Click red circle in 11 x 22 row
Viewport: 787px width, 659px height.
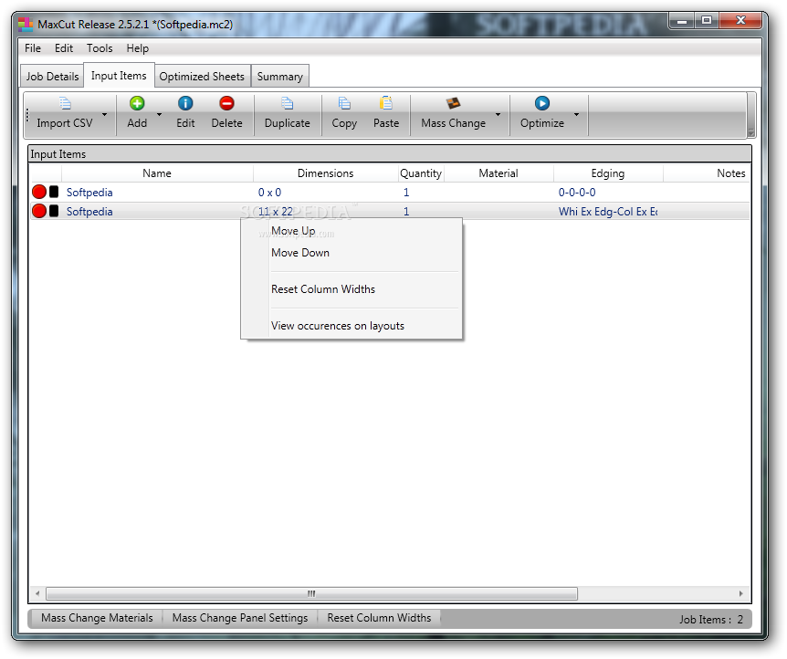coord(39,211)
